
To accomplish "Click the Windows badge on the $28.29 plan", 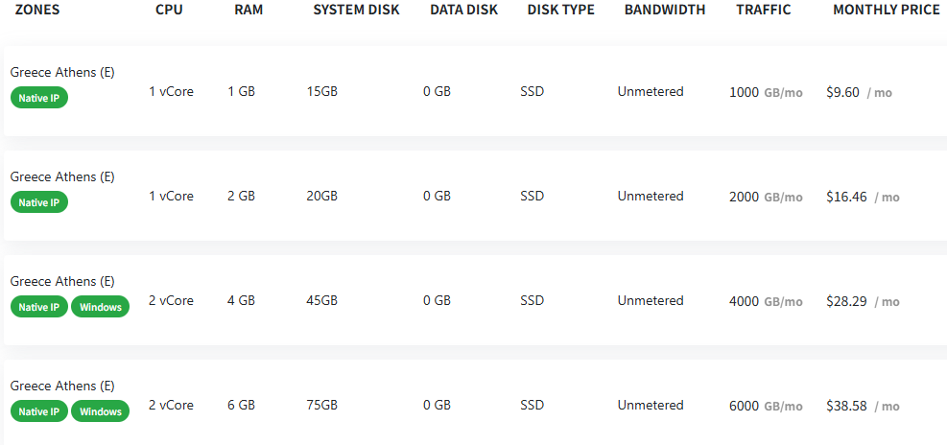I will 100,307.
